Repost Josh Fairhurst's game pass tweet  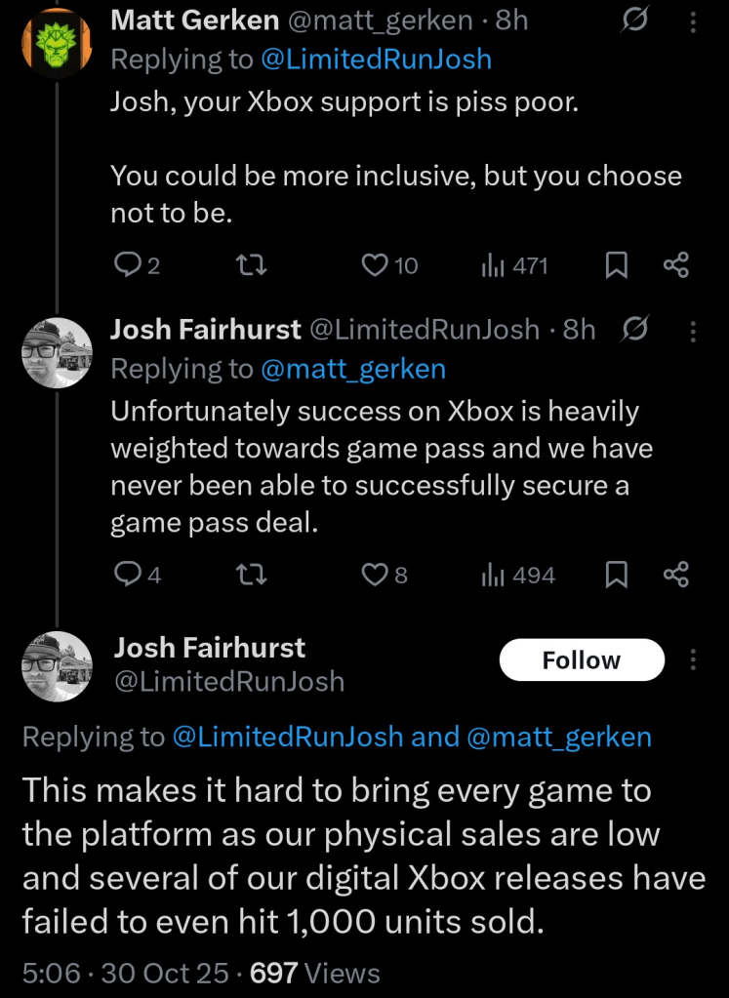(254, 576)
